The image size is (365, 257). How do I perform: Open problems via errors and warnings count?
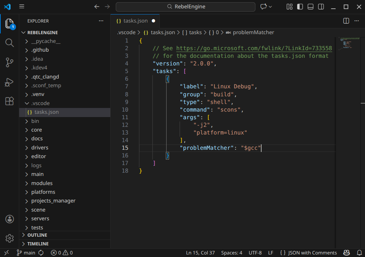point(62,253)
